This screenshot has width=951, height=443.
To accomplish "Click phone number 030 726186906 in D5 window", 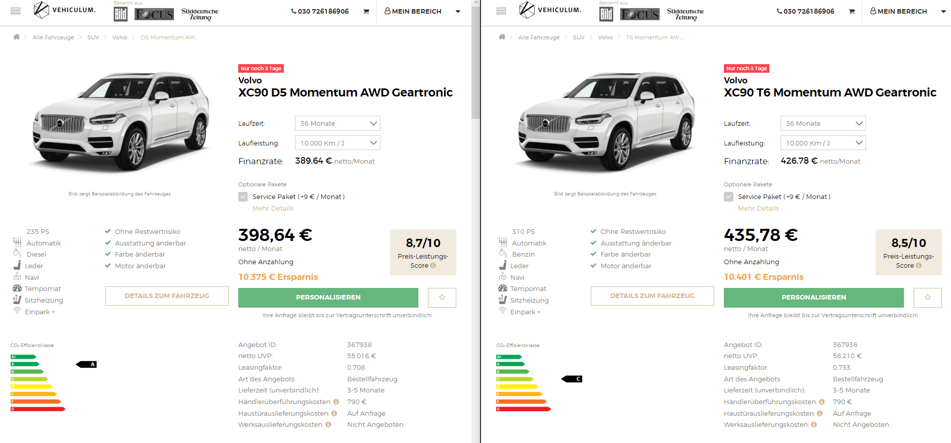I will click(320, 11).
